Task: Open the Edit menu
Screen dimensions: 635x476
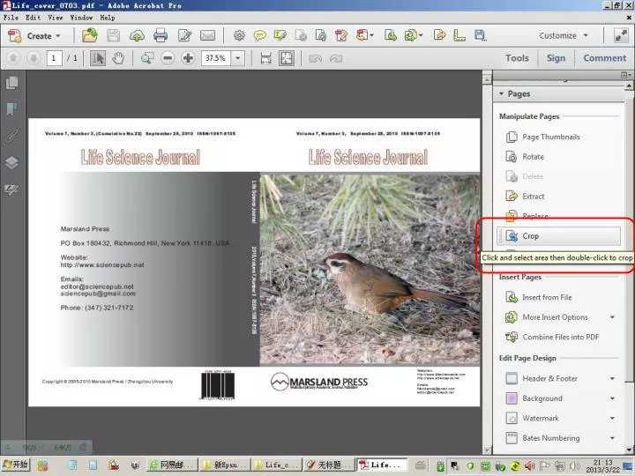Action: point(33,18)
